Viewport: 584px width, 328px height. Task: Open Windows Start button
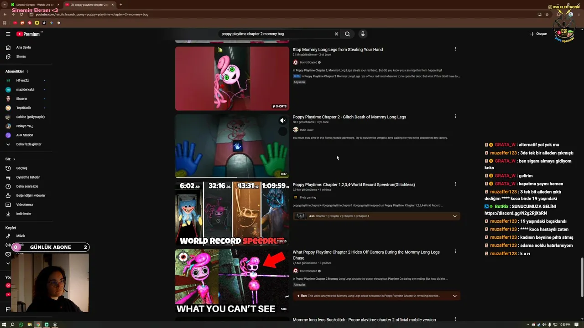tap(4, 324)
